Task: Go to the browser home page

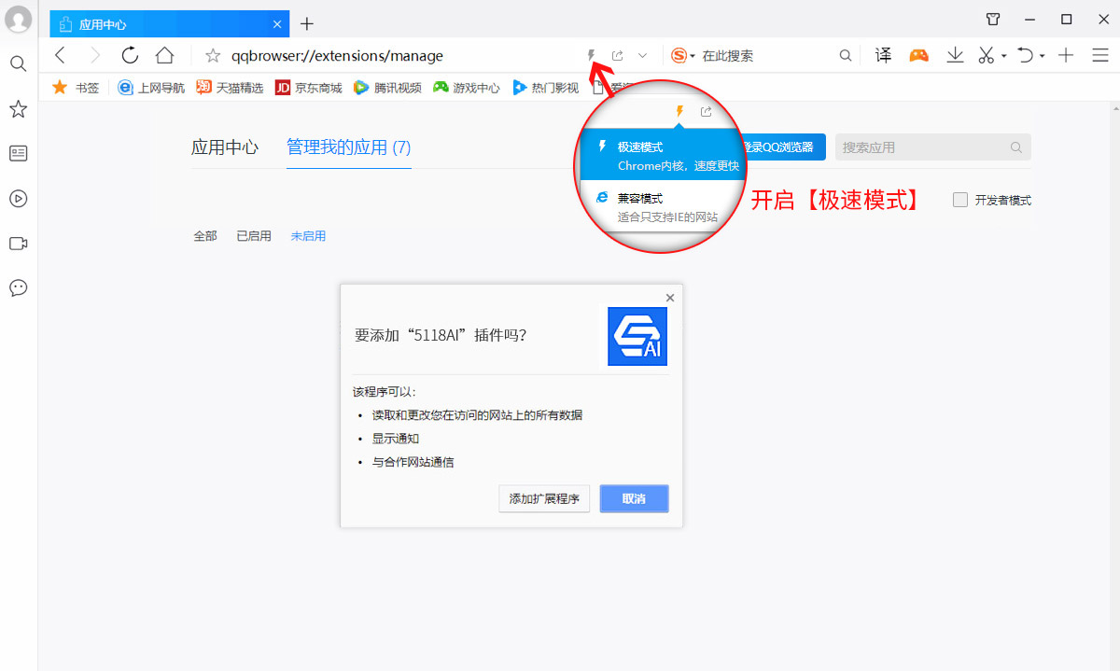Action: pyautogui.click(x=164, y=55)
